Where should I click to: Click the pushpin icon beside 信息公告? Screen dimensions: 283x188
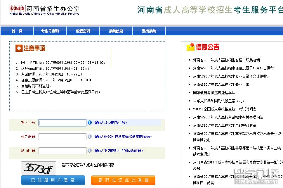190,47
